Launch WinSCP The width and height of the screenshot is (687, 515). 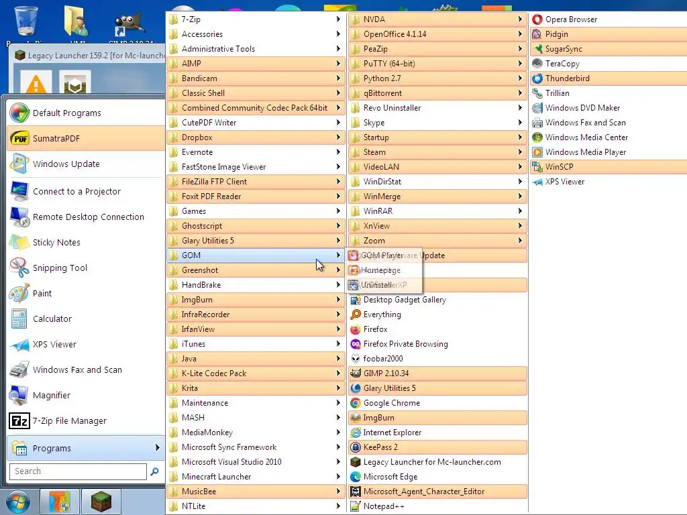608,167
